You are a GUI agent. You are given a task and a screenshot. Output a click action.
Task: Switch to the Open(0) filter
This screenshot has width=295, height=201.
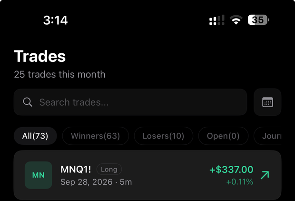pos(223,136)
